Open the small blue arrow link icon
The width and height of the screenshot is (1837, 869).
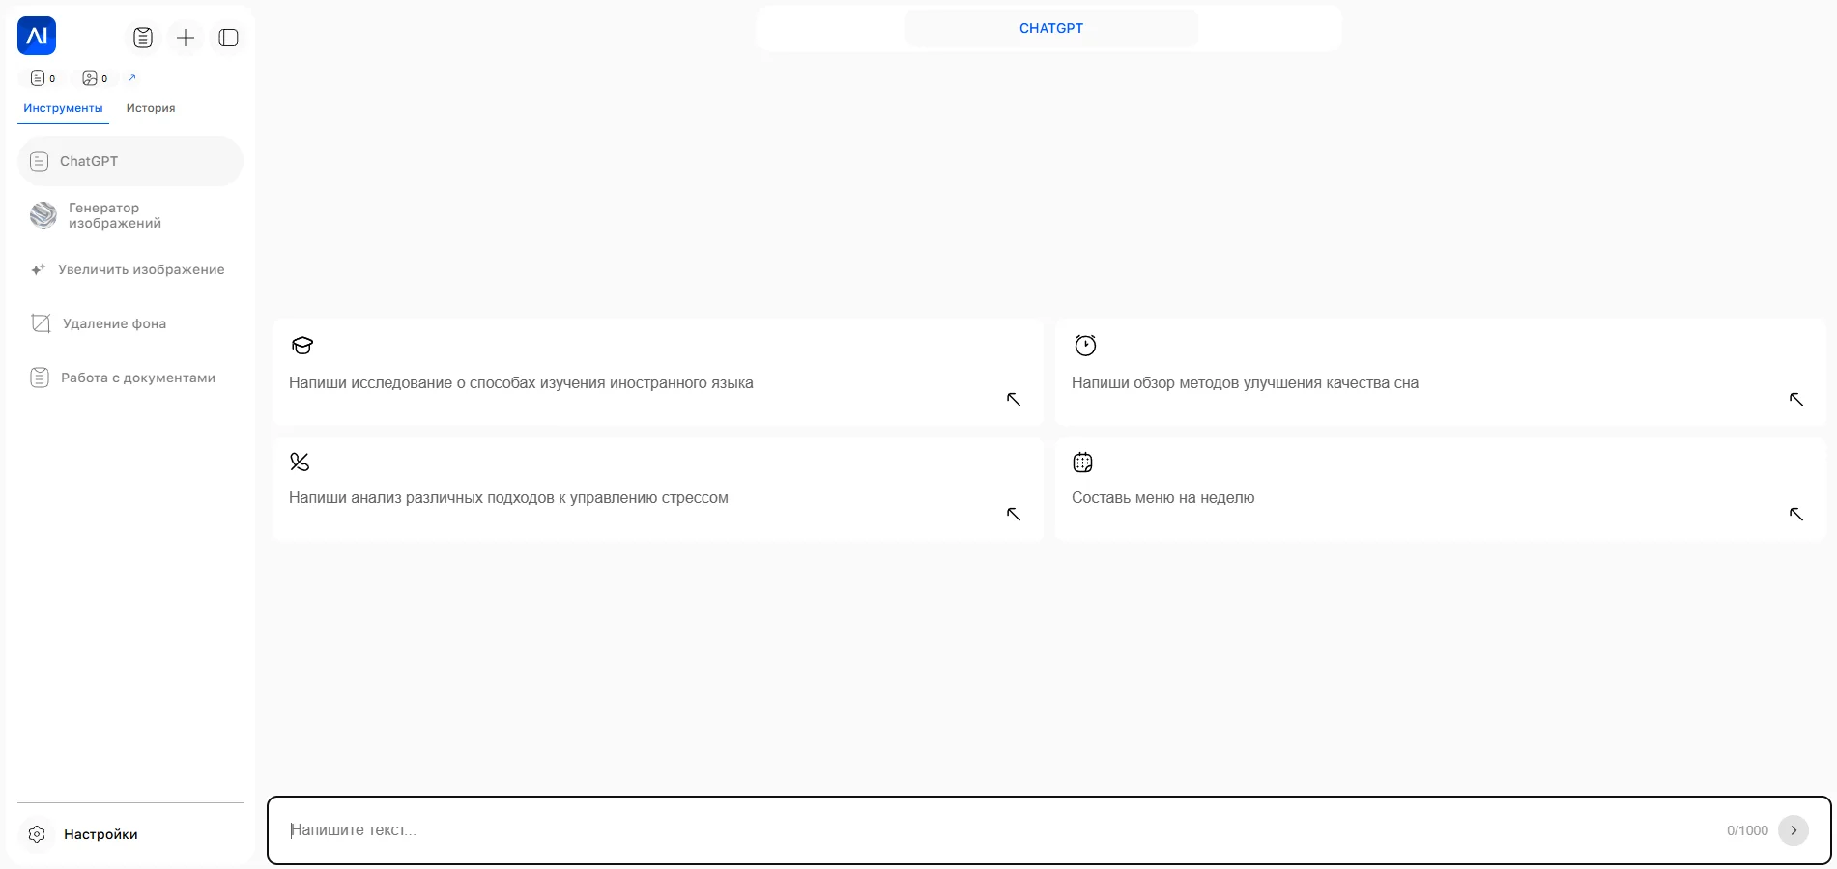132,77
